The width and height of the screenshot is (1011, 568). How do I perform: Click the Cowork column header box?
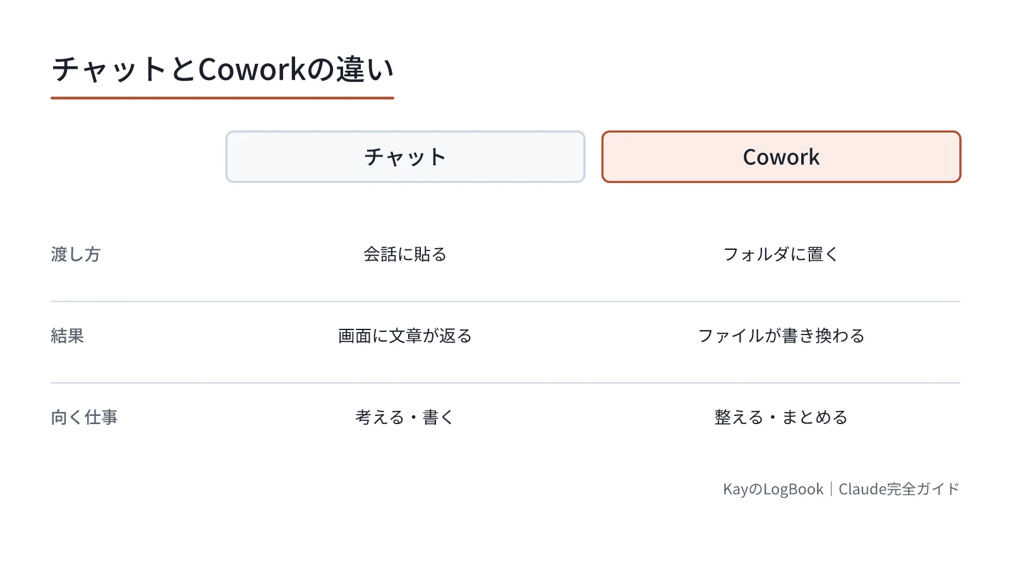[x=781, y=157]
